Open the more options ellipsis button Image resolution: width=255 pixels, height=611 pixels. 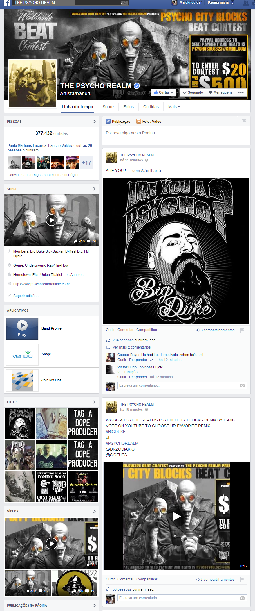(x=241, y=92)
